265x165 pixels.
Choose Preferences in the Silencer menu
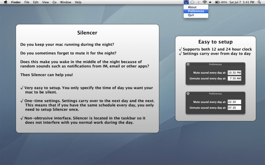(x=196, y=11)
